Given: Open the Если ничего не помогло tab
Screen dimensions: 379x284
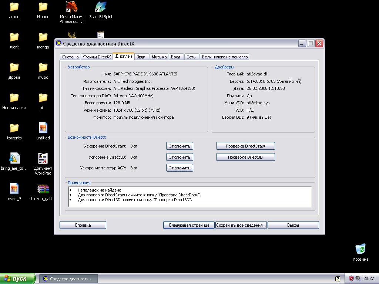Looking at the screenshot, I should (x=225, y=57).
